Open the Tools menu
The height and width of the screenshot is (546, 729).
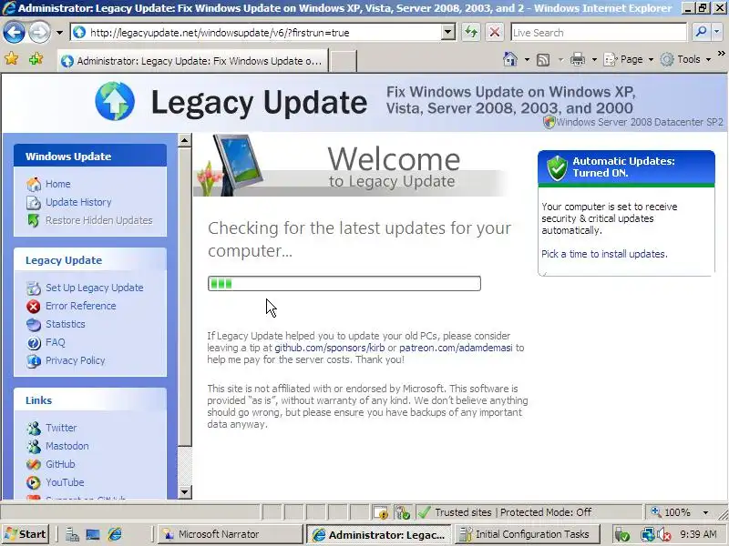point(686,59)
